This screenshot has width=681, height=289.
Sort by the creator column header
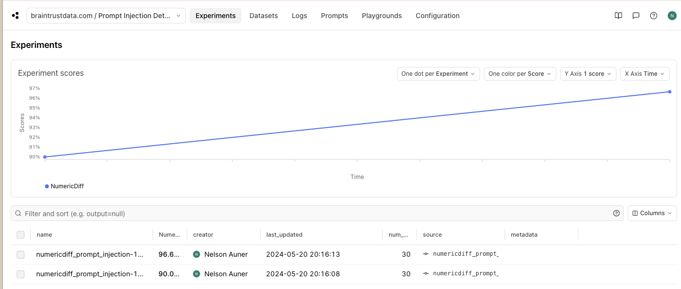point(203,235)
